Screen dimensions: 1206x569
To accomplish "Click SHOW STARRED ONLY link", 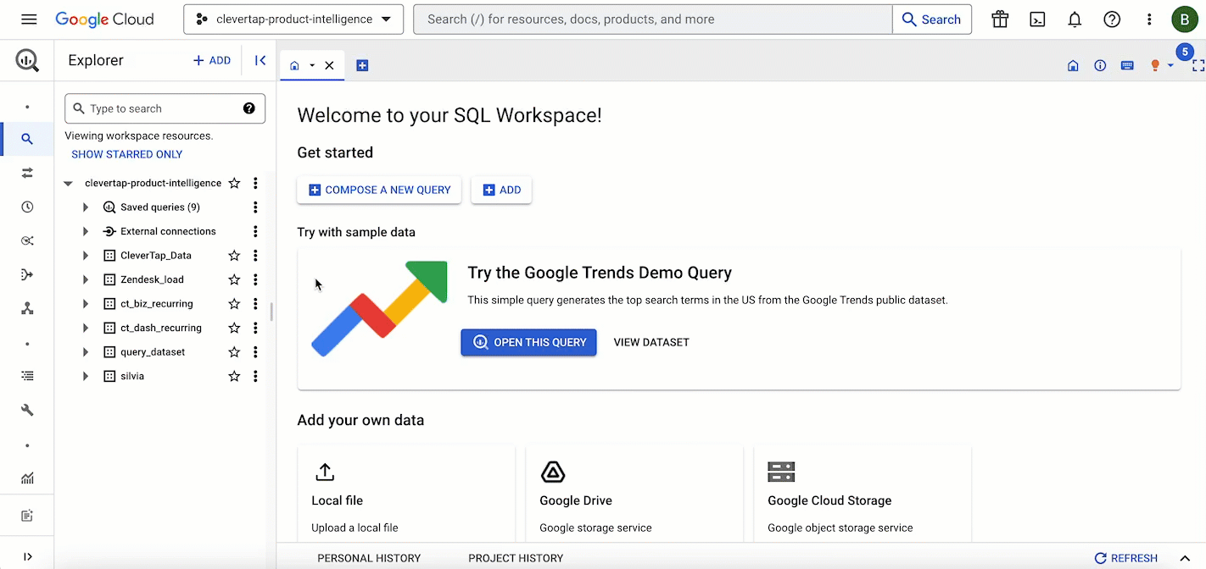I will click(x=127, y=154).
